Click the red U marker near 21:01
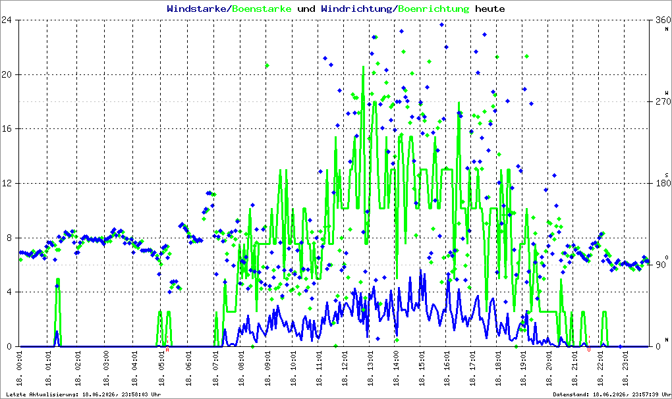Image resolution: width=672 pixels, height=399 pixels. pos(589,350)
